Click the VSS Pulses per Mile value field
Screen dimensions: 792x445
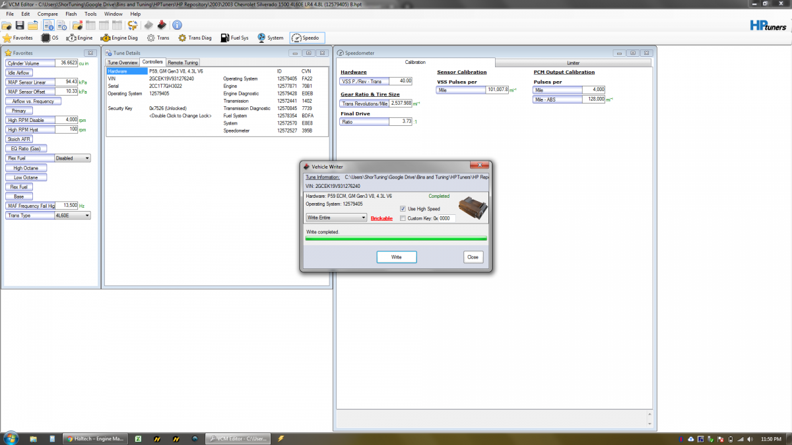pyautogui.click(x=497, y=90)
